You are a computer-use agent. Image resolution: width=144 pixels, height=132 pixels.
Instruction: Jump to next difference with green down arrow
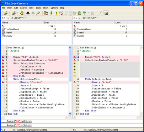pyautogui.click(x=51, y=13)
